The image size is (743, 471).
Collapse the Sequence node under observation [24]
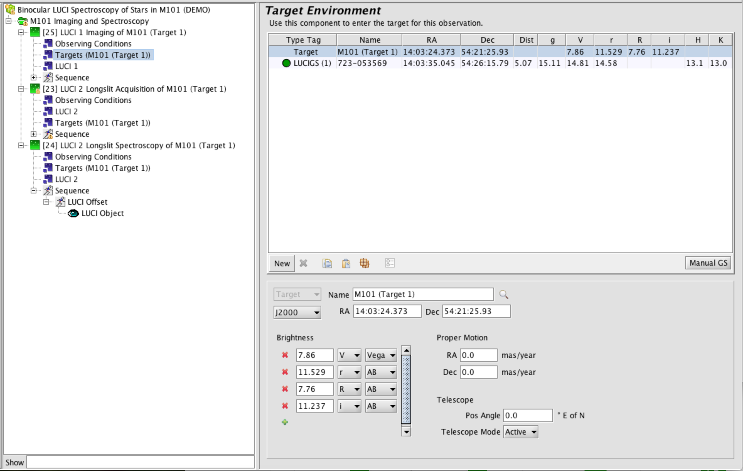(x=34, y=190)
